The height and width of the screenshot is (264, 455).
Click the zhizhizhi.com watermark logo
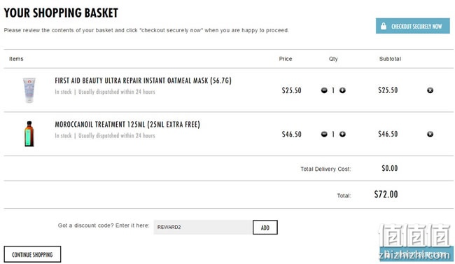point(415,242)
